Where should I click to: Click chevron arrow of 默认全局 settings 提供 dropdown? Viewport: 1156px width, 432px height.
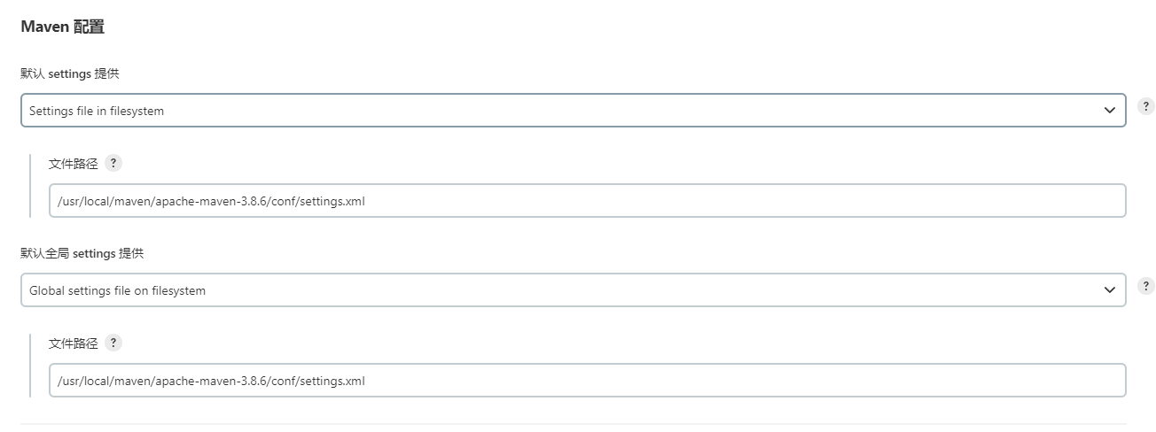tap(1109, 290)
